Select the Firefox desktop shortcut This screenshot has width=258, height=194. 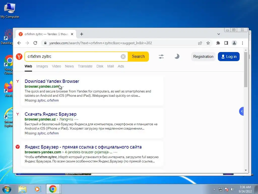[9, 89]
